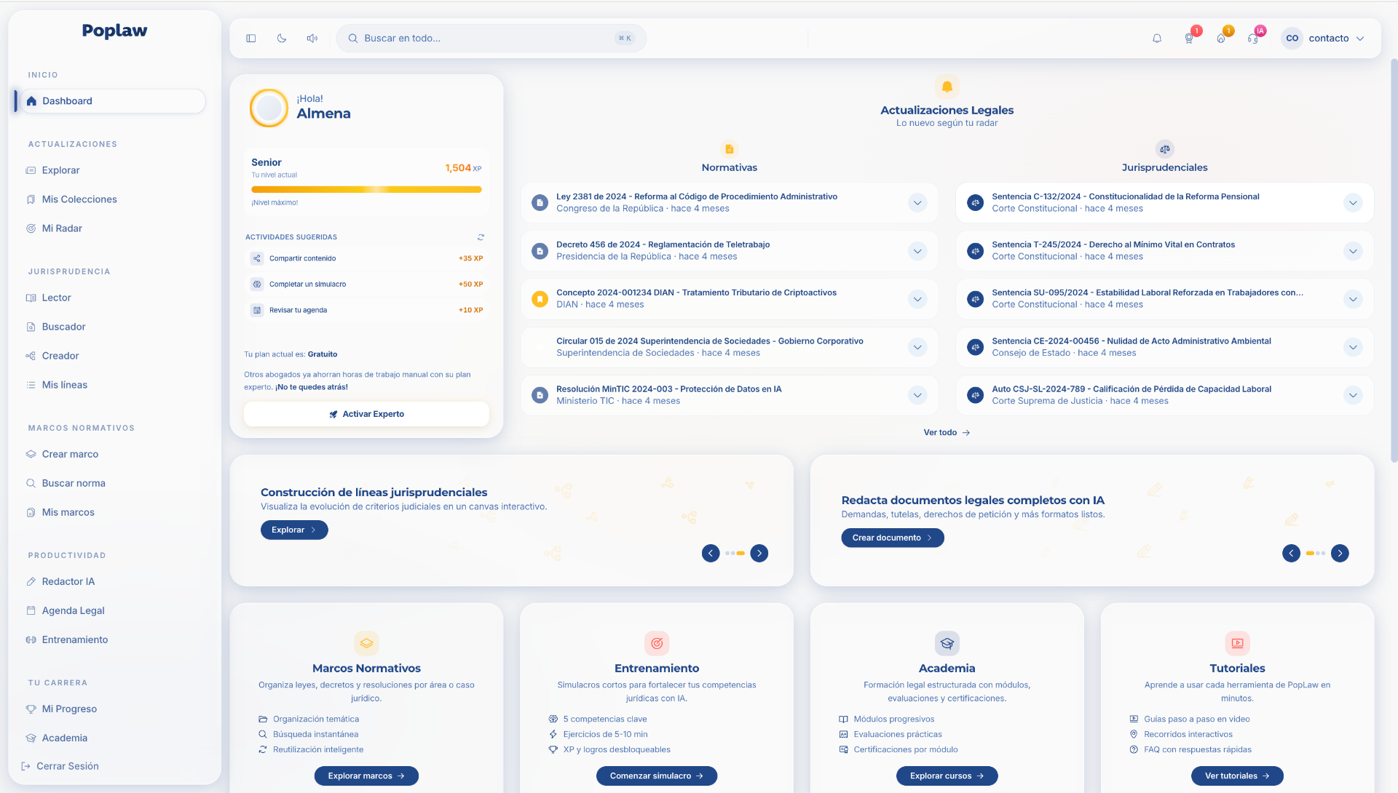Click the CO user avatar
The height and width of the screenshot is (793, 1398).
[1292, 39]
